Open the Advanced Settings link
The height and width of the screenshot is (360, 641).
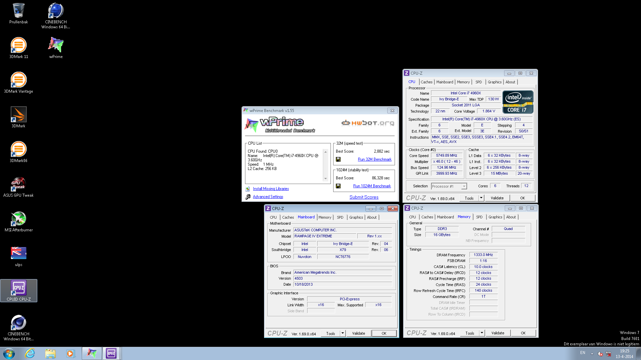tap(268, 197)
